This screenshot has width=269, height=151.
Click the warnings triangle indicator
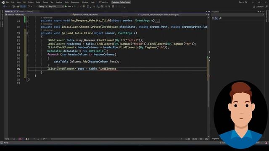[27, 139]
